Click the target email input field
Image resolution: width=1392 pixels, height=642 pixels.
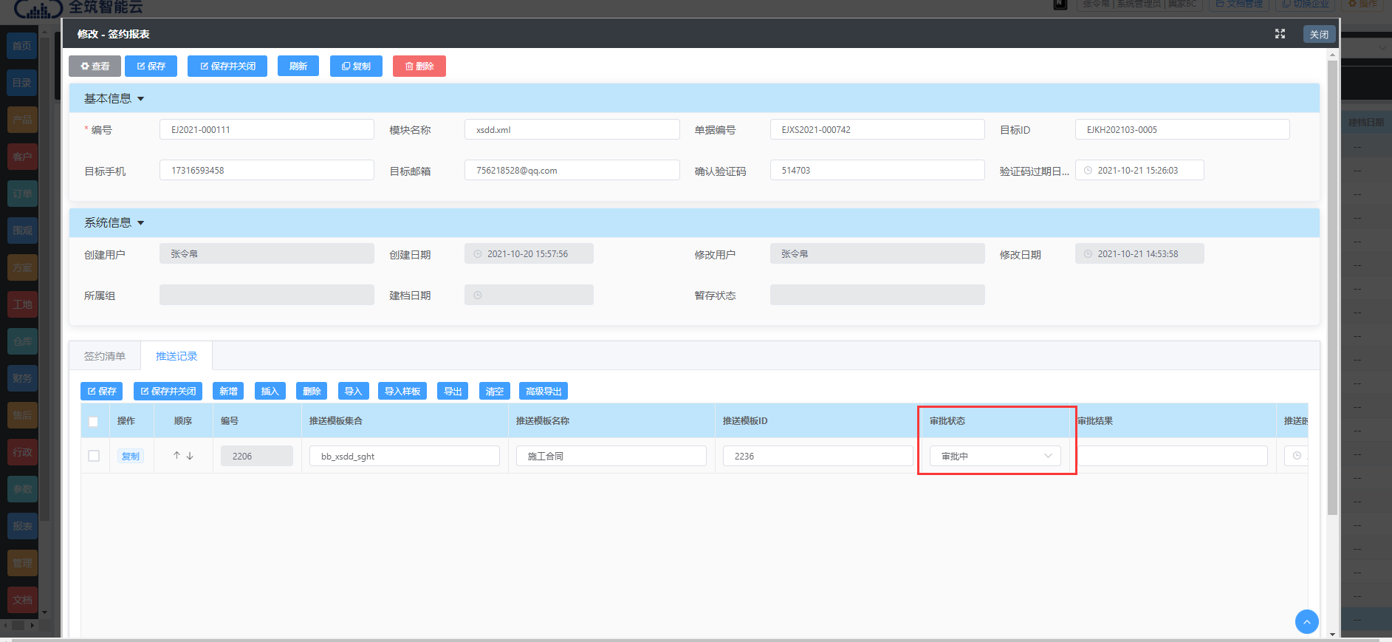tap(572, 171)
